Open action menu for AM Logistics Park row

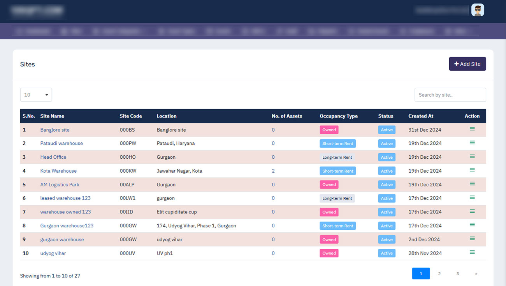(472, 184)
